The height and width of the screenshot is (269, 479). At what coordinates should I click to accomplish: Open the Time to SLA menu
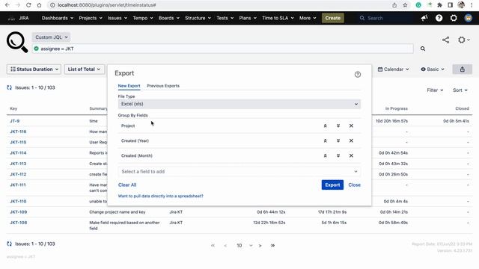(278, 18)
